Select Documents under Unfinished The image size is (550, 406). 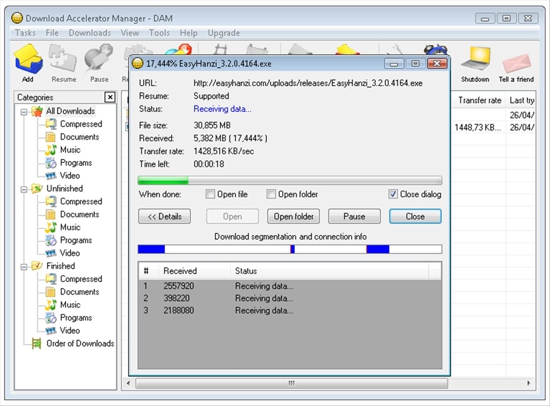[80, 215]
